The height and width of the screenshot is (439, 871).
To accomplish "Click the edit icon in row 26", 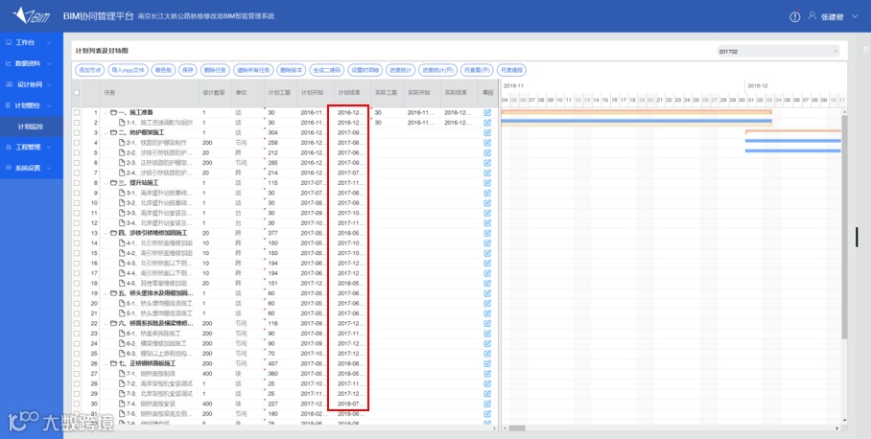I will pos(487,363).
